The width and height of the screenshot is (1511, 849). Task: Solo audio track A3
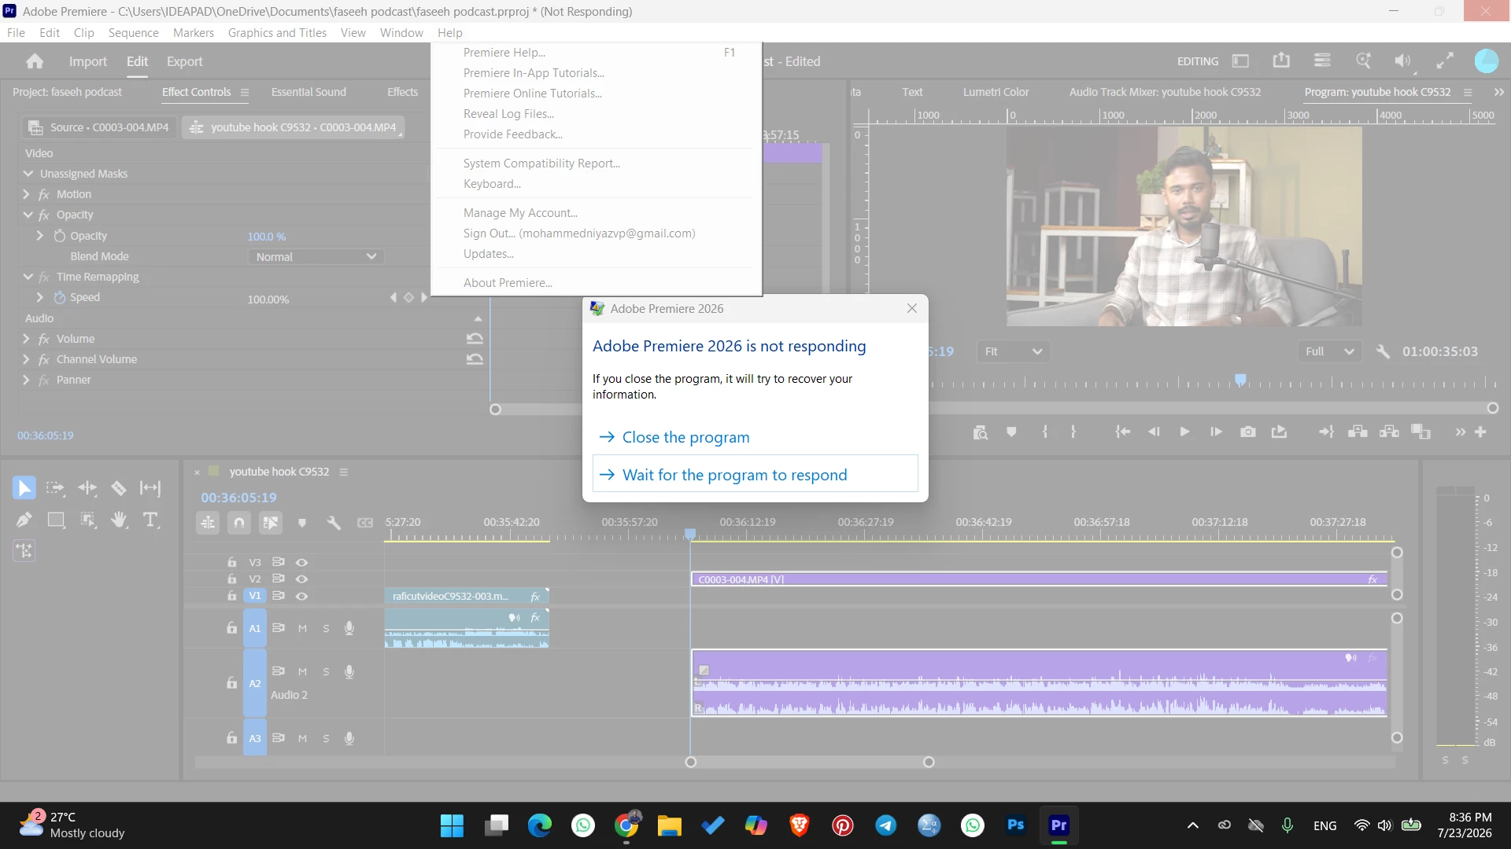tap(326, 738)
